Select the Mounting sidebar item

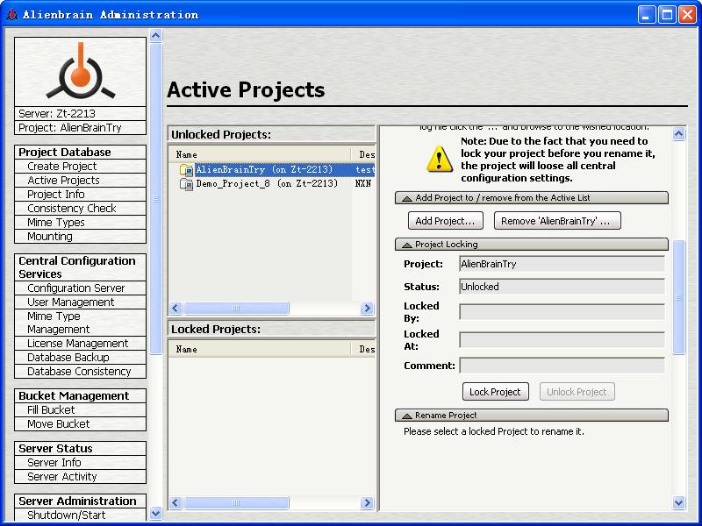click(81, 236)
